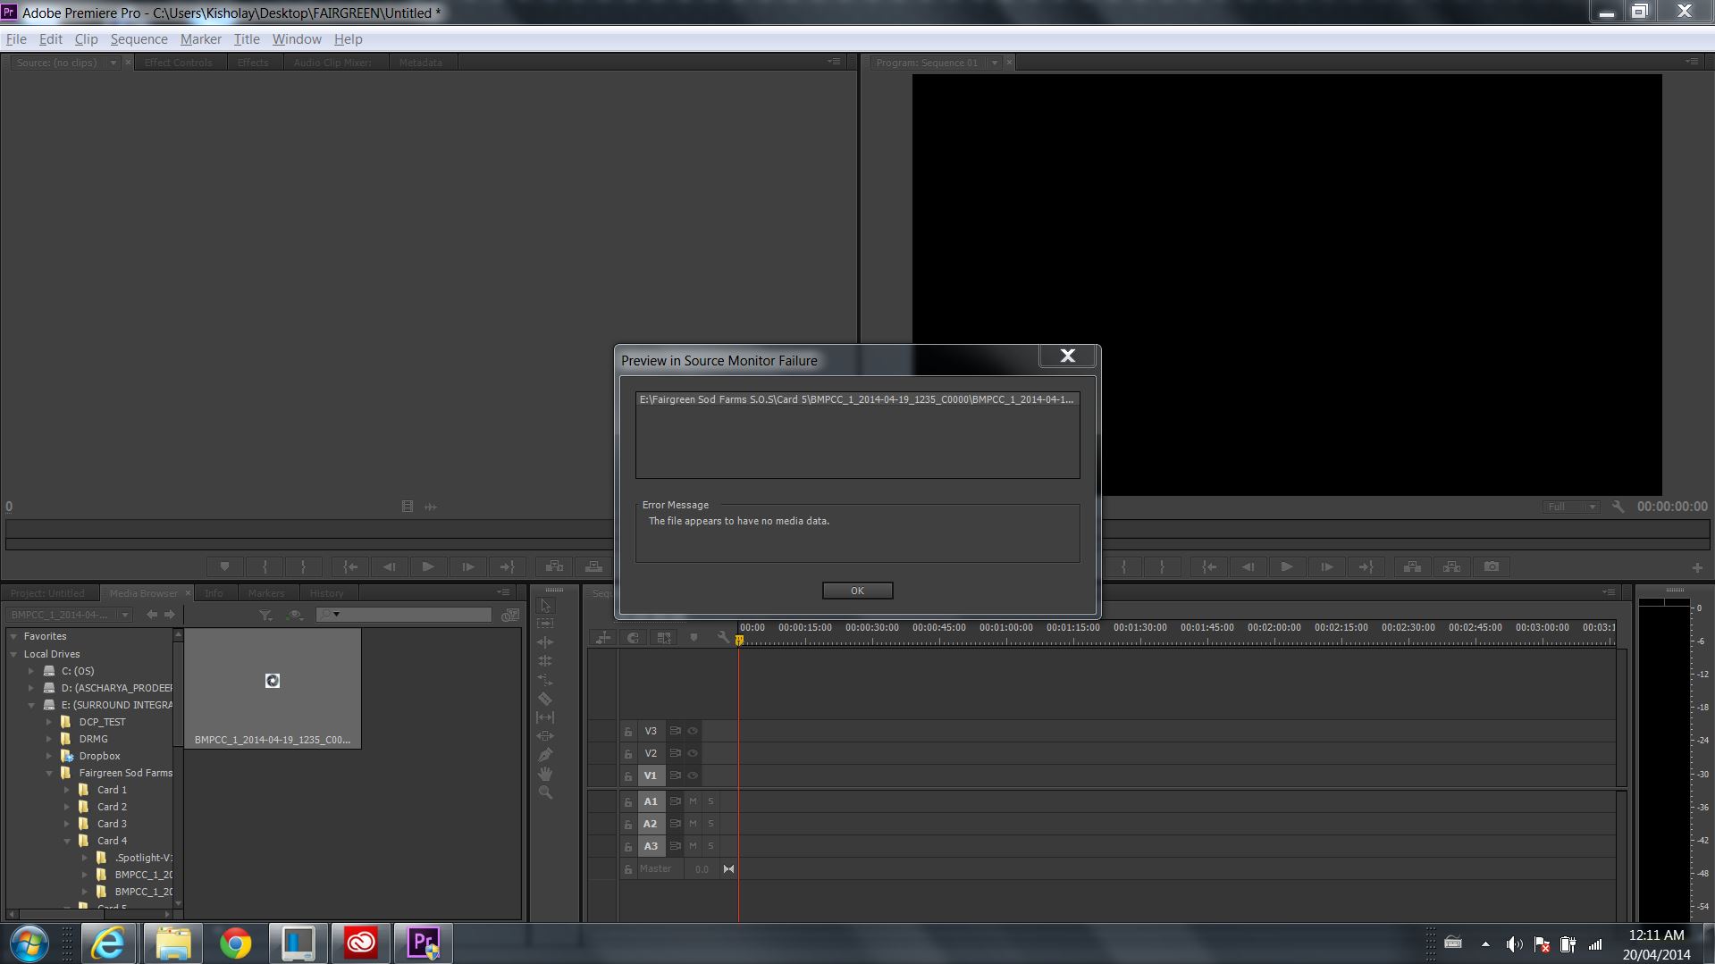Screen dimensions: 1715x964
Task: Play in the Source Monitor
Action: pos(428,566)
